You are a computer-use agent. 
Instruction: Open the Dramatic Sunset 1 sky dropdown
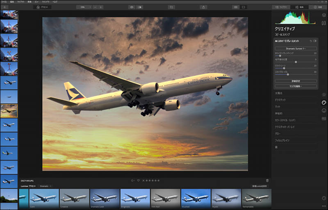[x=296, y=48]
